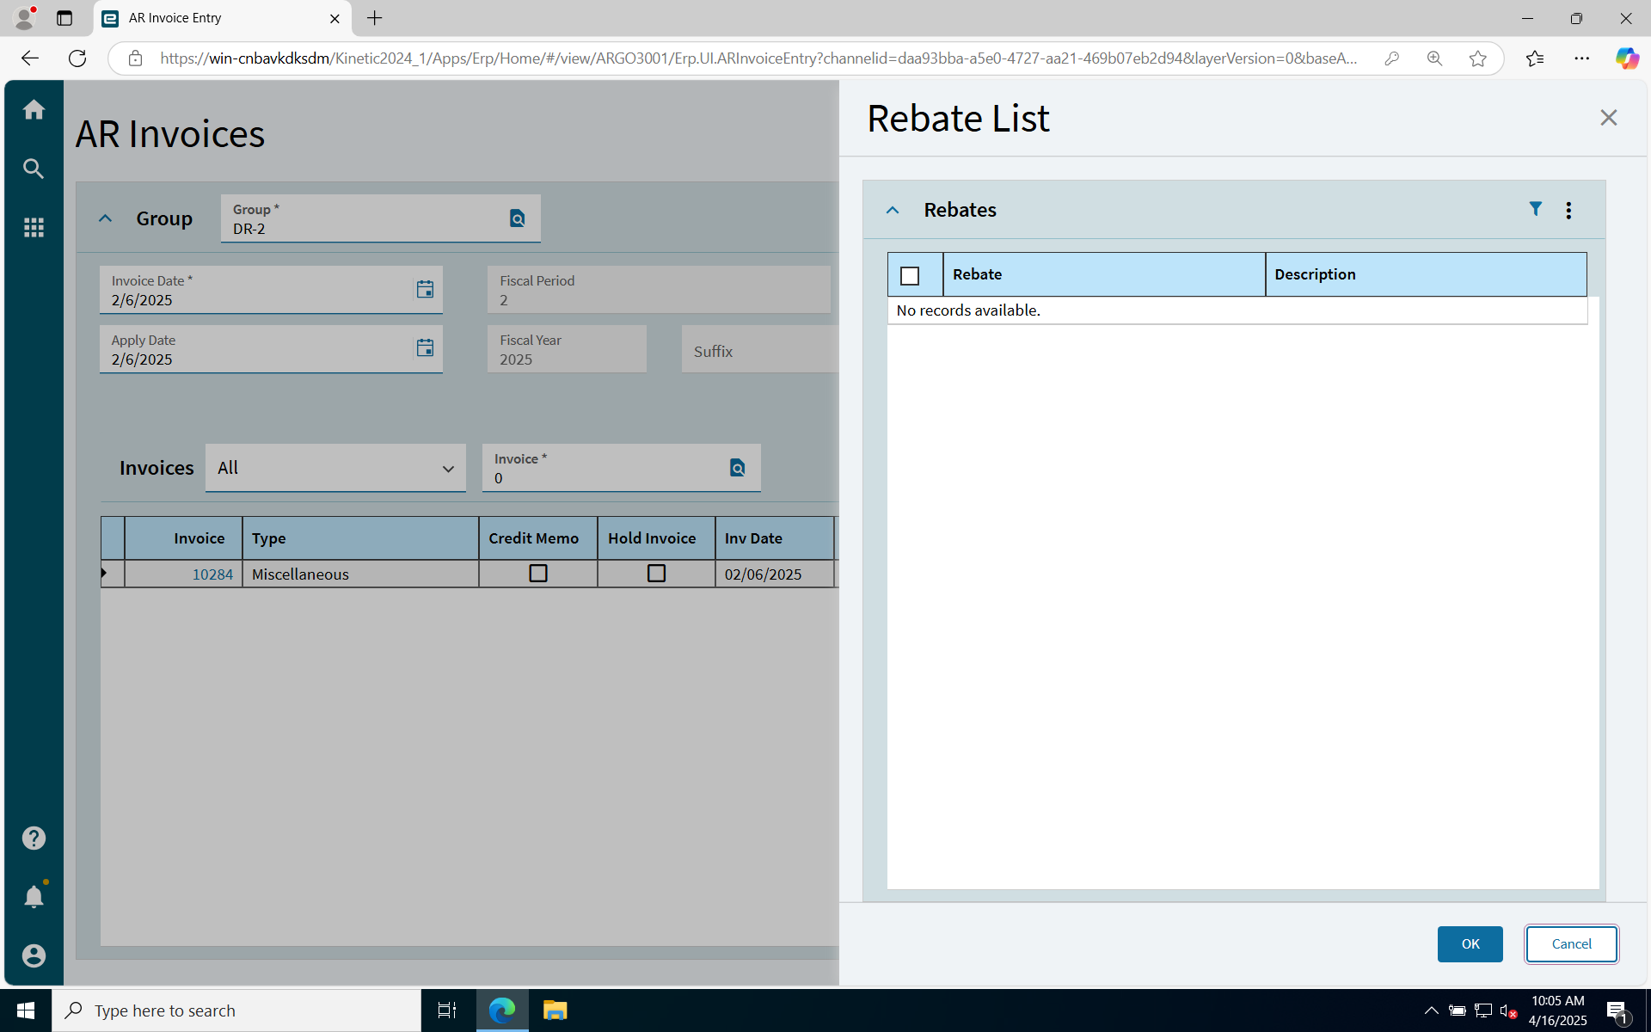Open the Home icon in sidebar

pos(34,109)
